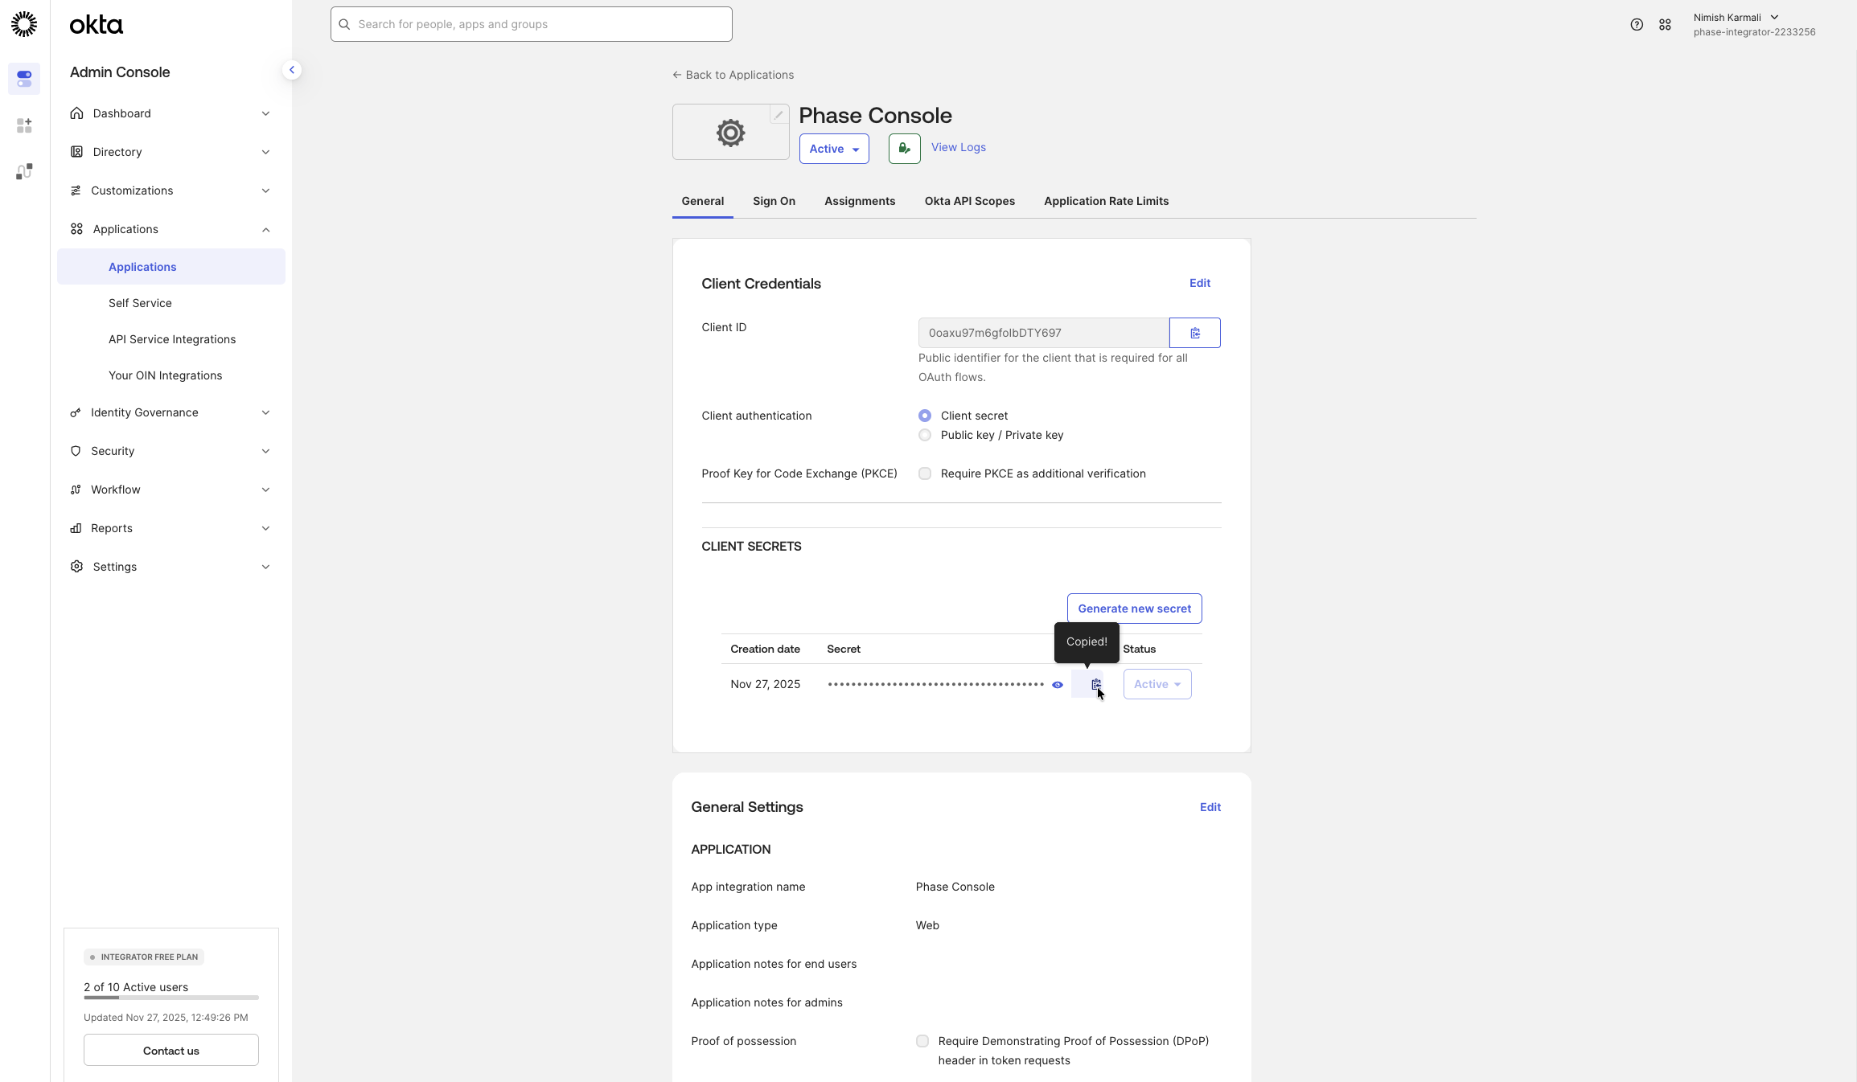Click the Phase Console gear logo
The width and height of the screenshot is (1857, 1082).
click(730, 133)
